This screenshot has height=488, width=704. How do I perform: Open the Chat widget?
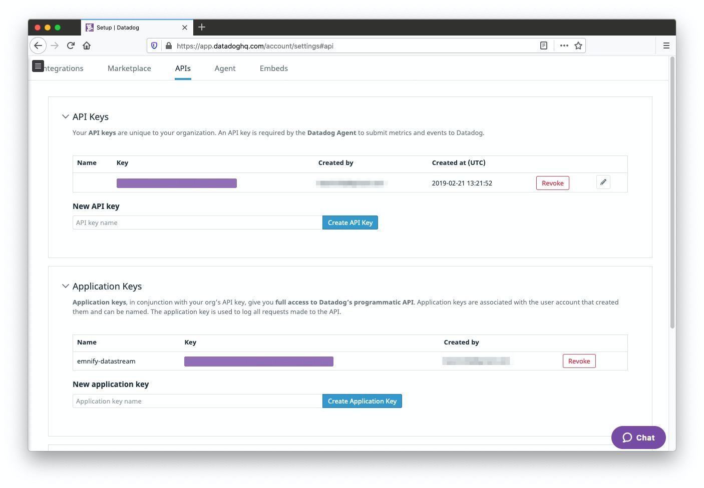[x=638, y=437]
